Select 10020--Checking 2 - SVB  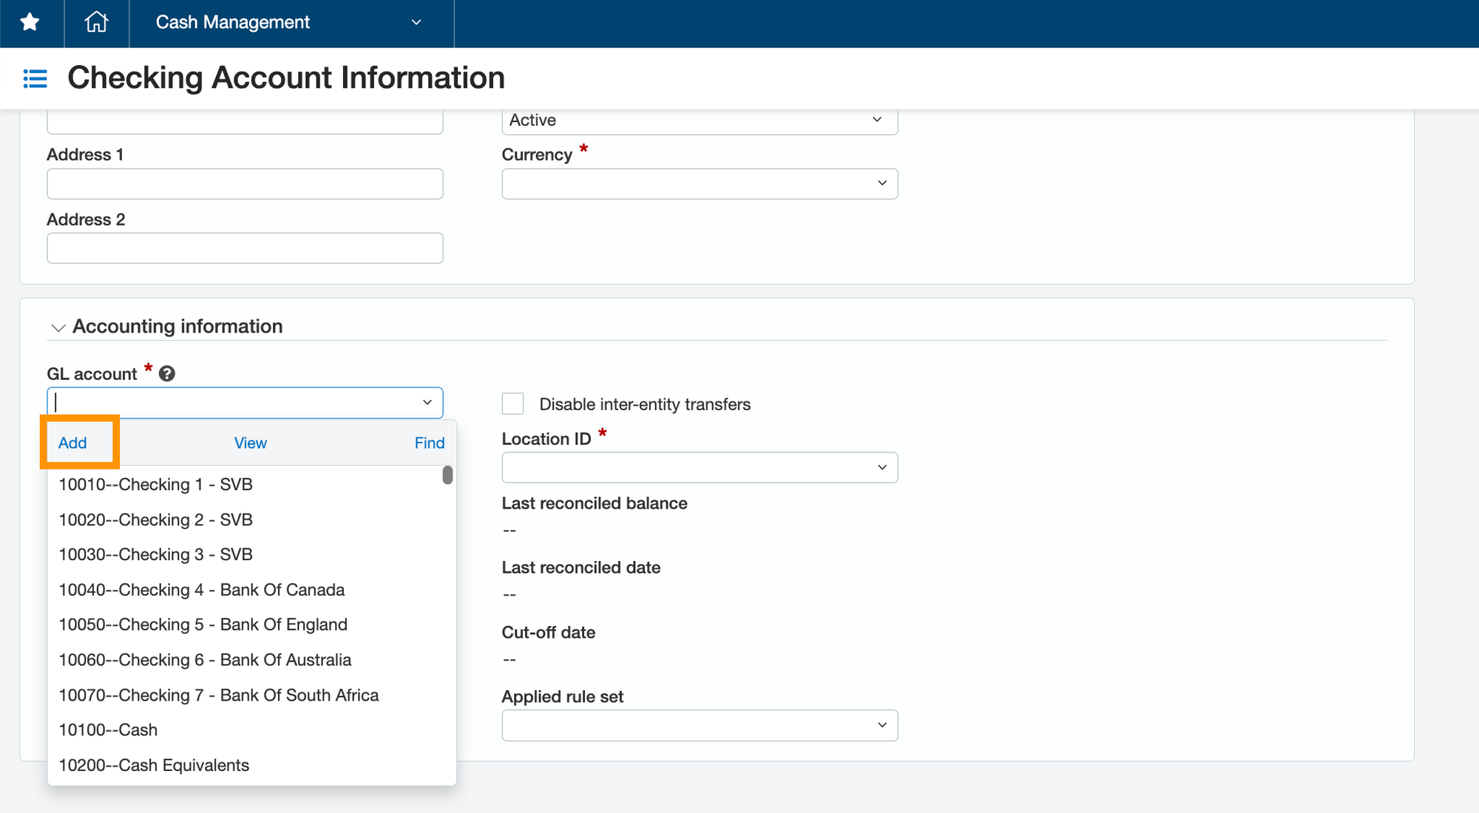(246, 520)
